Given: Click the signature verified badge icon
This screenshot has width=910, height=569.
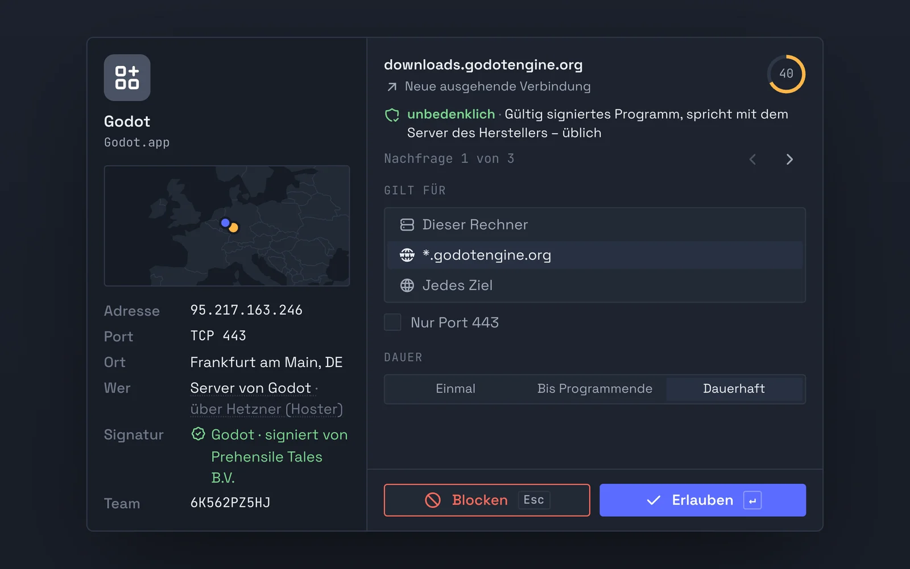Looking at the screenshot, I should coord(198,434).
